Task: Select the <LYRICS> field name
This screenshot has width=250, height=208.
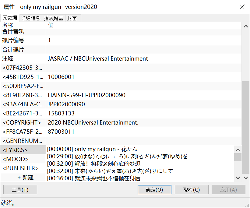Action: point(15,150)
